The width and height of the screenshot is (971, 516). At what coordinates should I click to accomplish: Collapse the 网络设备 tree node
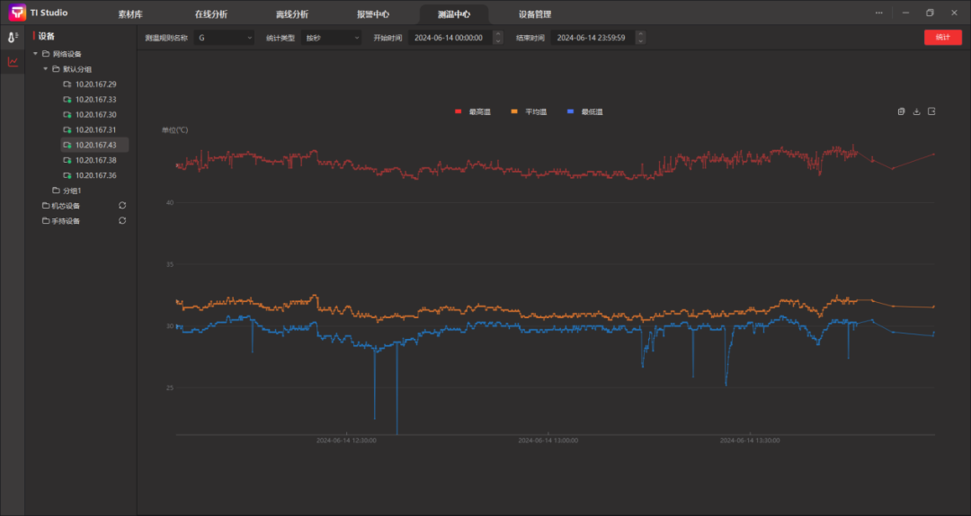click(x=34, y=54)
